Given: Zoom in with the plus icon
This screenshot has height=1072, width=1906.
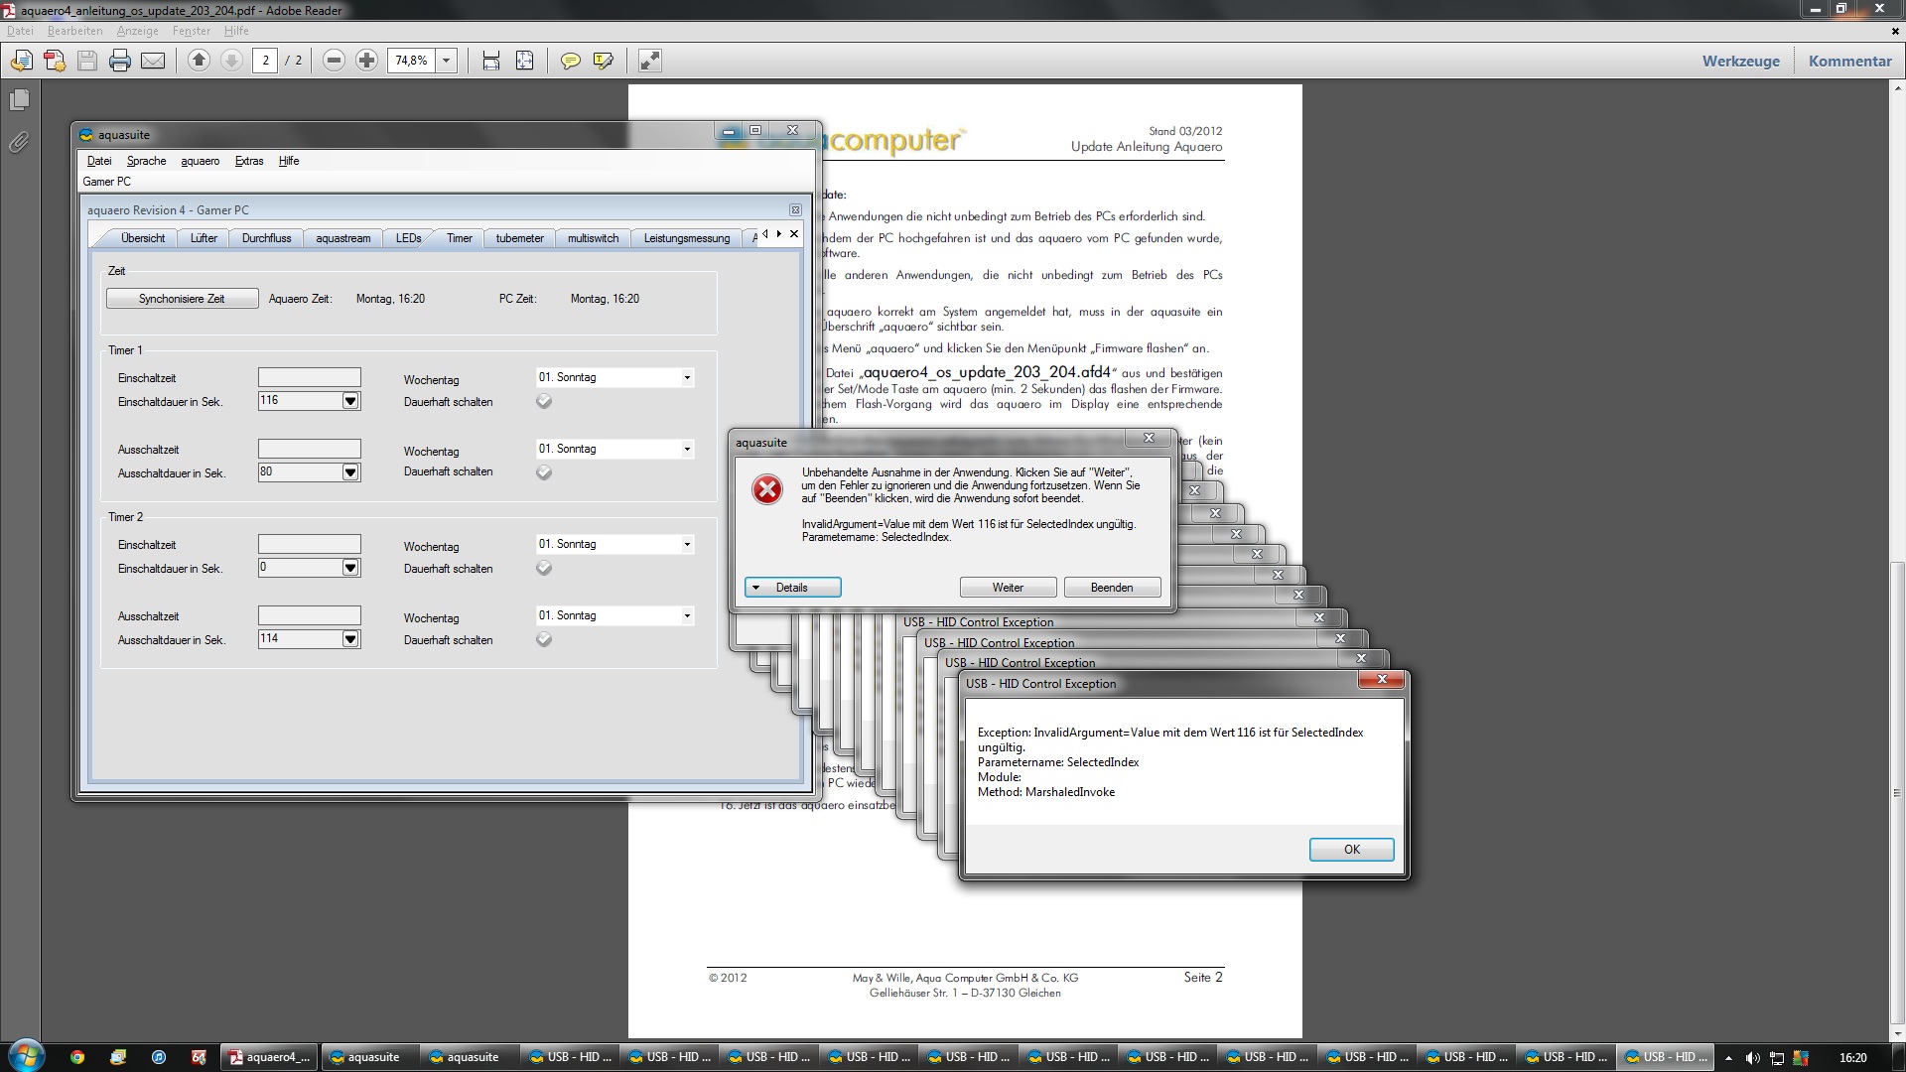Looking at the screenshot, I should point(366,61).
